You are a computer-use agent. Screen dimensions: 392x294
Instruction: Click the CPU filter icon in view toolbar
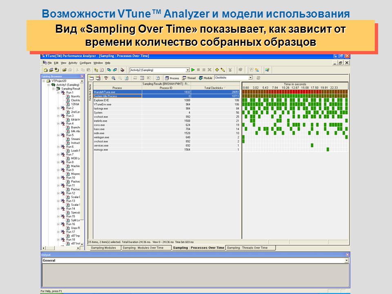[x=106, y=78]
